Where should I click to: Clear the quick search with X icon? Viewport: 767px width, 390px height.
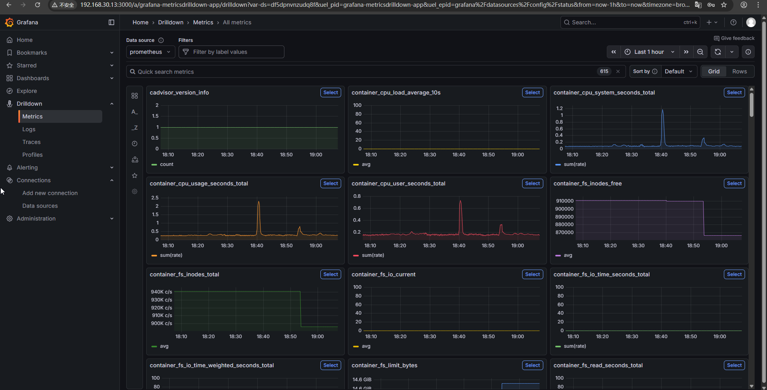[618, 71]
